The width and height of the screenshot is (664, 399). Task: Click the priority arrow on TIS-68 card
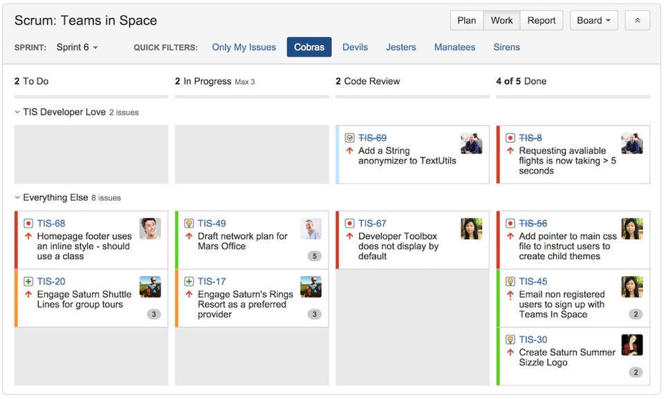(28, 236)
